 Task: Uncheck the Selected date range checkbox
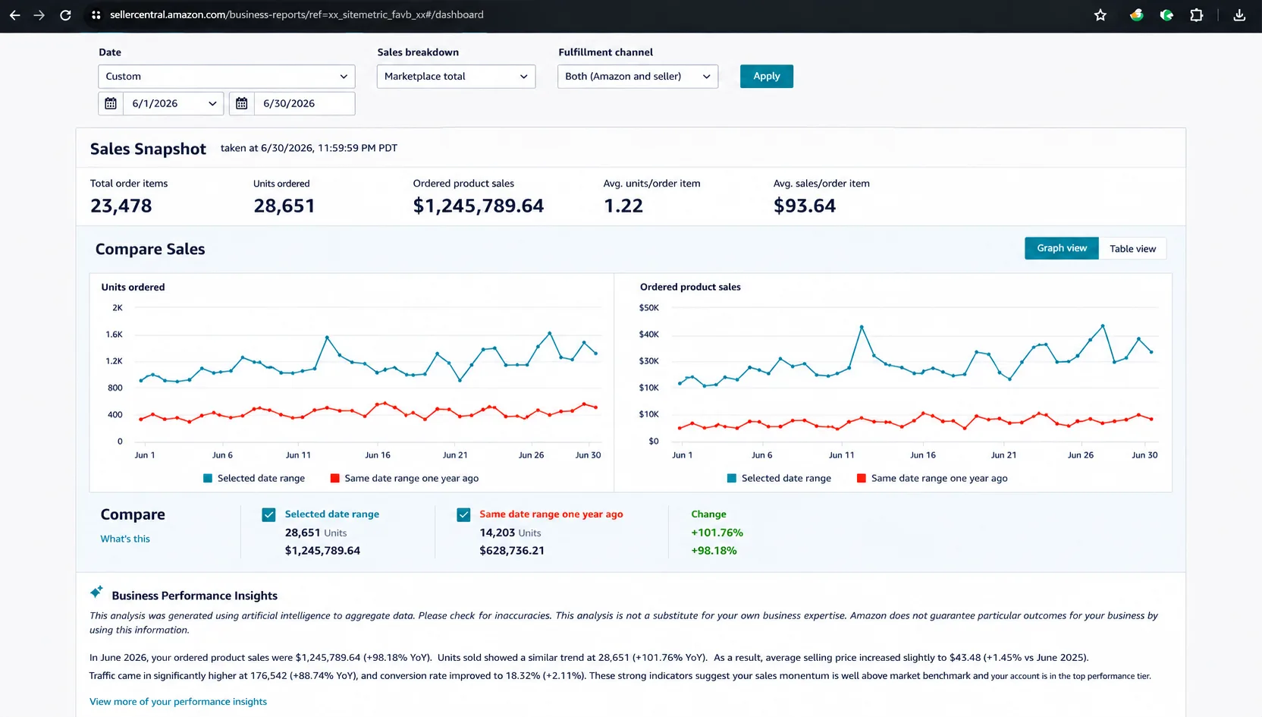pyautogui.click(x=268, y=515)
